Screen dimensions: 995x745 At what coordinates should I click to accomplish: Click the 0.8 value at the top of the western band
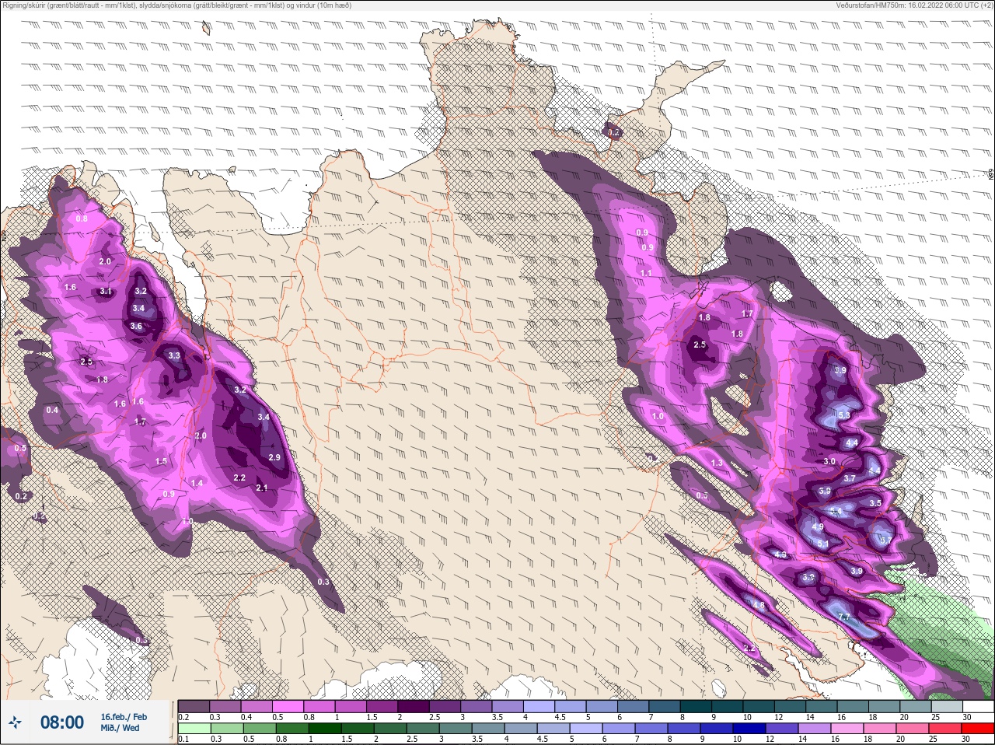(x=82, y=219)
